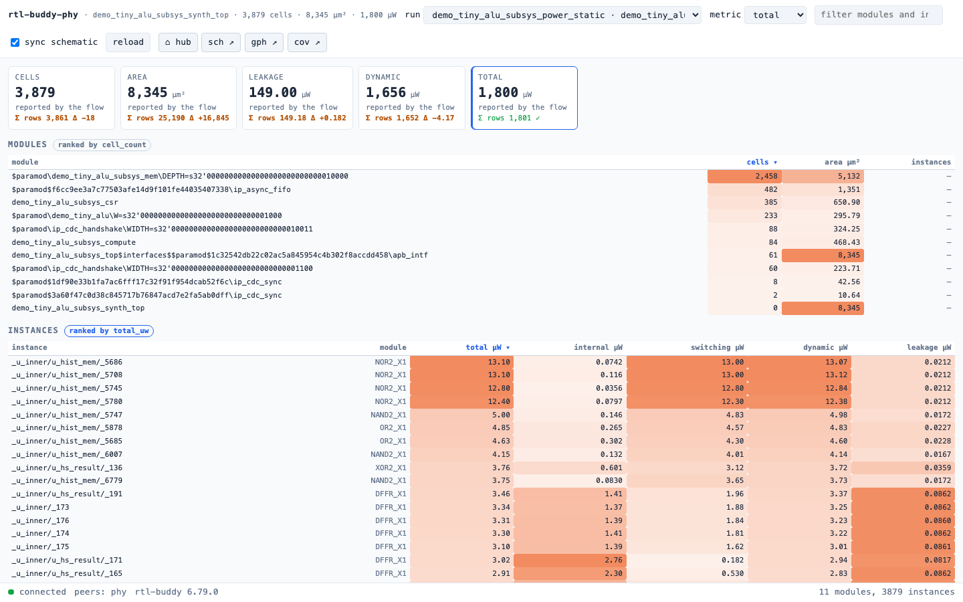
Task: Select the ip_async_fifo paramod module row
Action: click(481, 189)
